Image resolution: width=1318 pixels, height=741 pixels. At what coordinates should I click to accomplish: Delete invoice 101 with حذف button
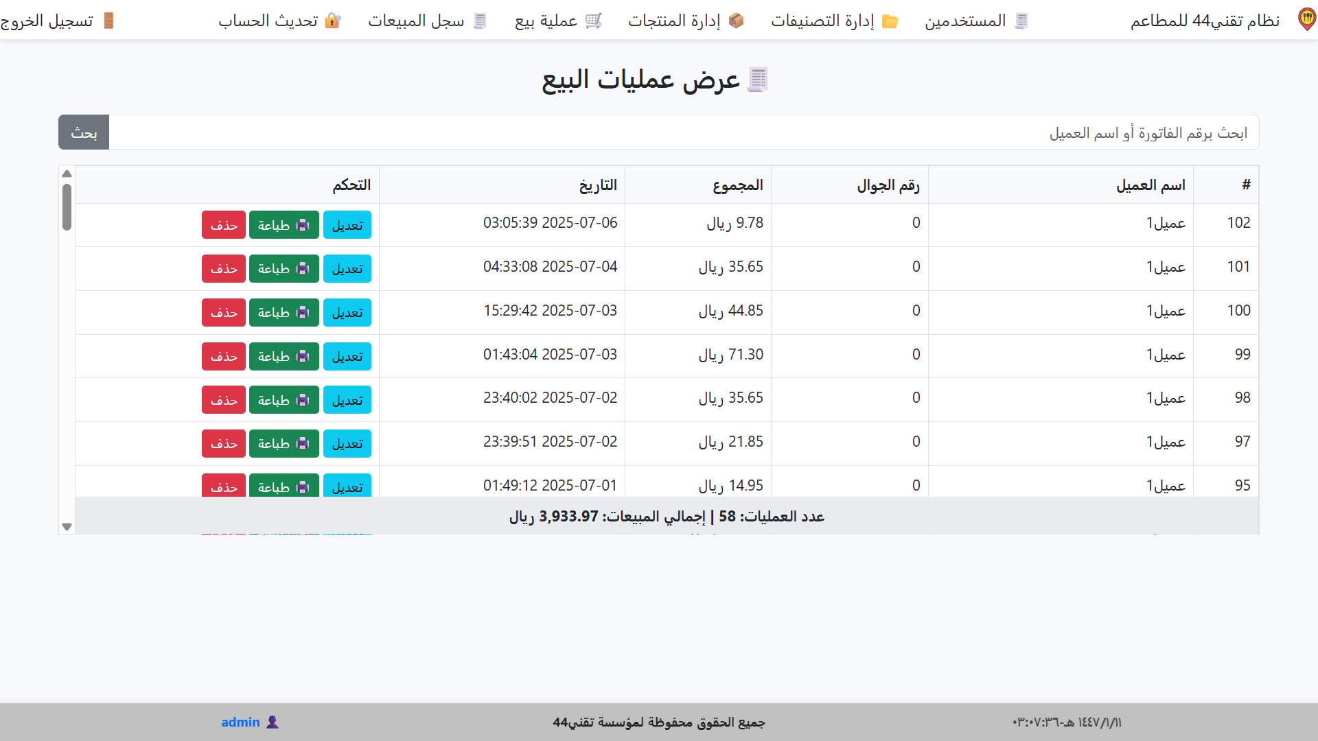tap(224, 269)
